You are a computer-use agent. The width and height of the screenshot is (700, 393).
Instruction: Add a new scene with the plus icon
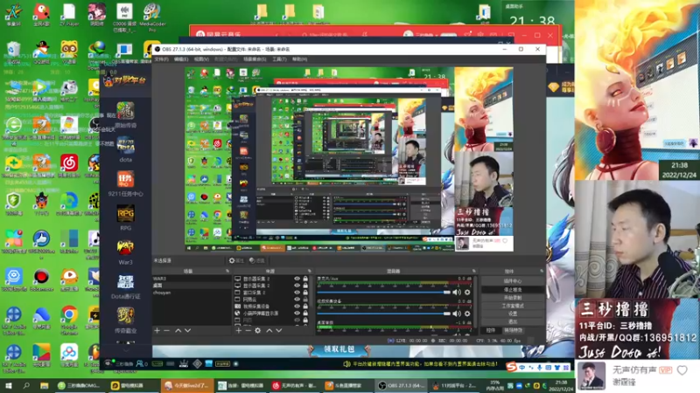157,331
